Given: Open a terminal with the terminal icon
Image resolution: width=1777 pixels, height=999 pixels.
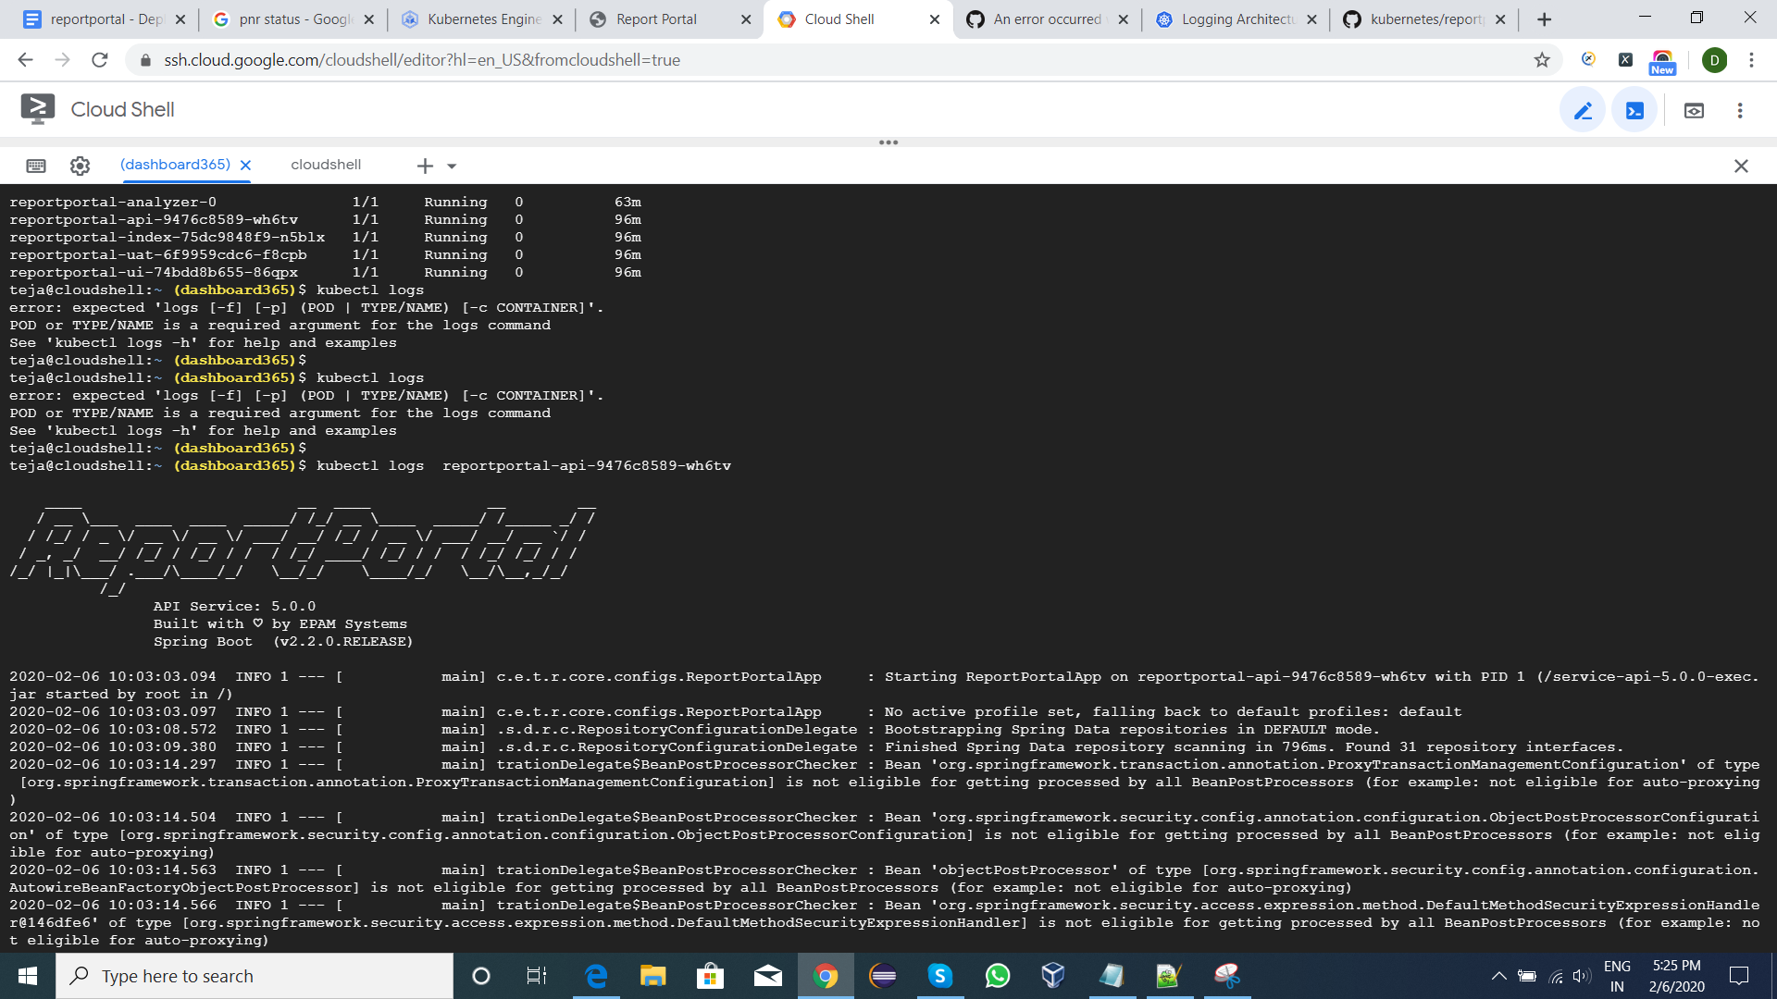Looking at the screenshot, I should click(1634, 109).
